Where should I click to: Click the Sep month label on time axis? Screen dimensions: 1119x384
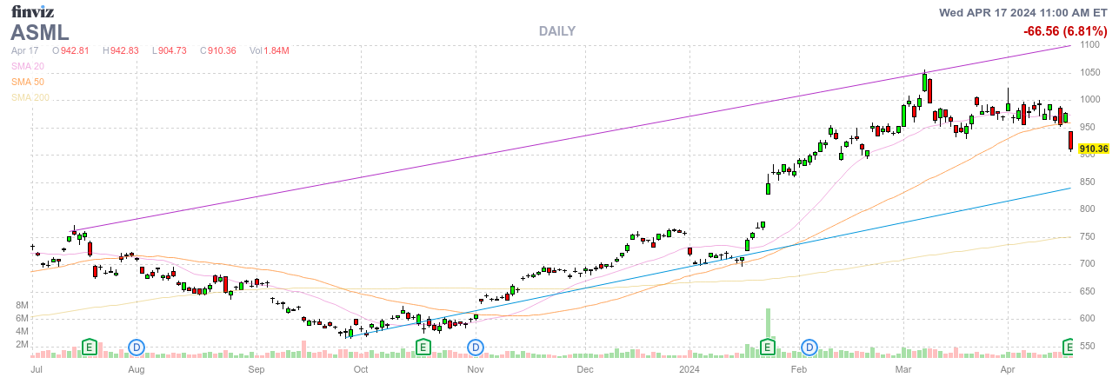click(x=256, y=369)
